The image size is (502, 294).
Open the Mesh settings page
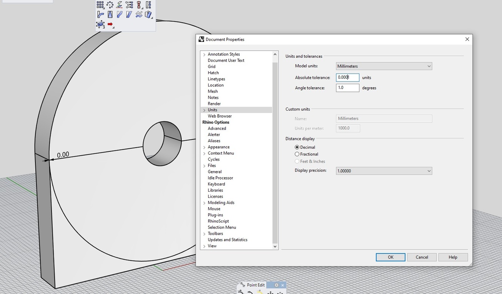pyautogui.click(x=213, y=91)
